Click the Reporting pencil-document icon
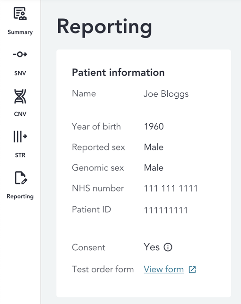This screenshot has height=304, width=241. pyautogui.click(x=20, y=178)
